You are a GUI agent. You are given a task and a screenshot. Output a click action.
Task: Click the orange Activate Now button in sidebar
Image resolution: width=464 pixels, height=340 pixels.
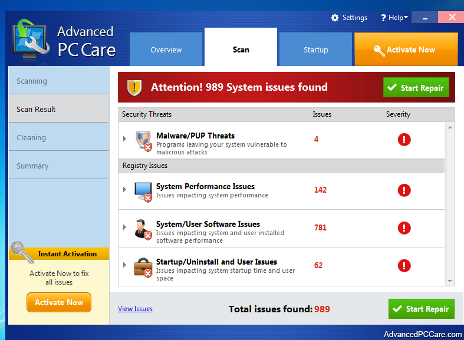point(59,302)
